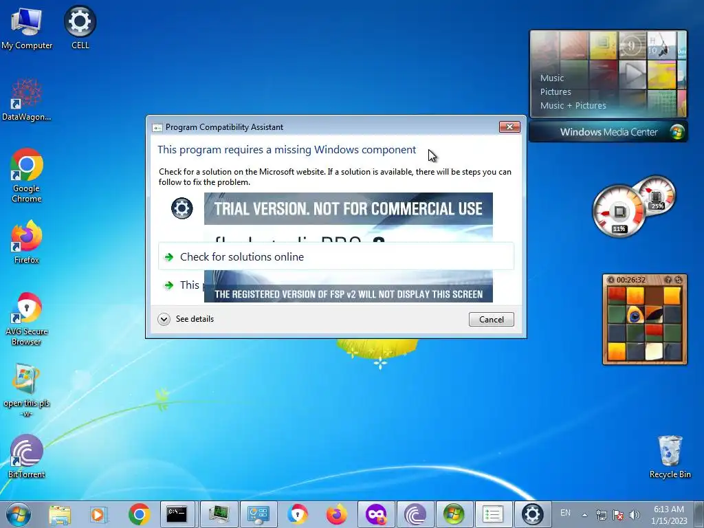
Task: Select Pictures in the Media Center gadget
Action: (555, 91)
